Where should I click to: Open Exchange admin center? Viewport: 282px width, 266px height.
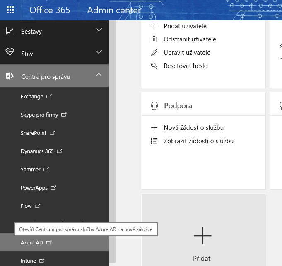click(x=32, y=97)
